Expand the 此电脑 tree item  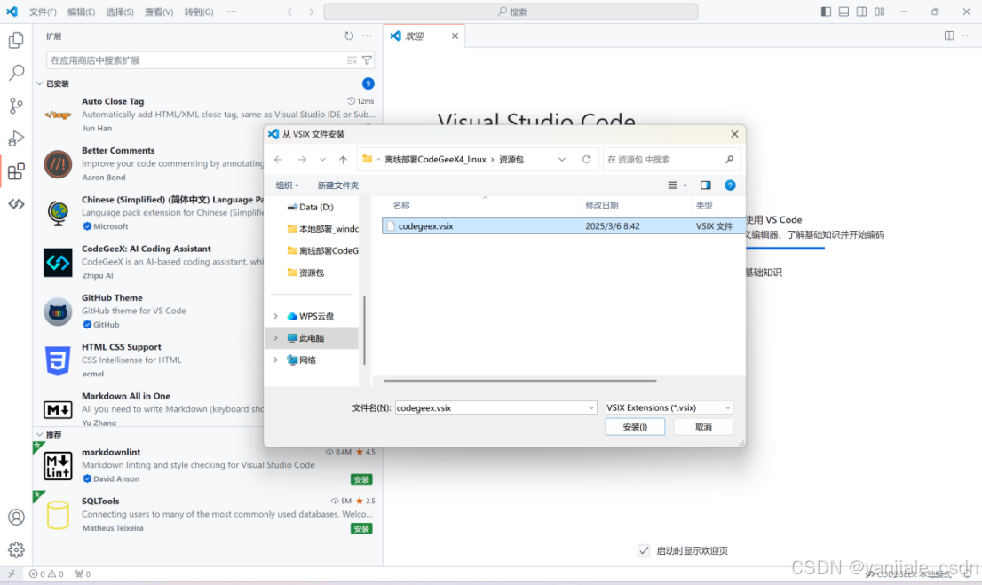tap(278, 337)
